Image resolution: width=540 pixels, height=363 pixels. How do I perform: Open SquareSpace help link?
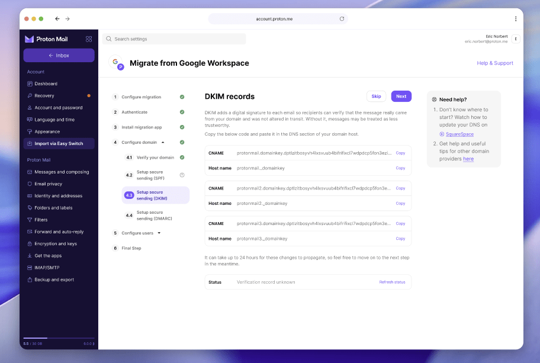pos(459,134)
